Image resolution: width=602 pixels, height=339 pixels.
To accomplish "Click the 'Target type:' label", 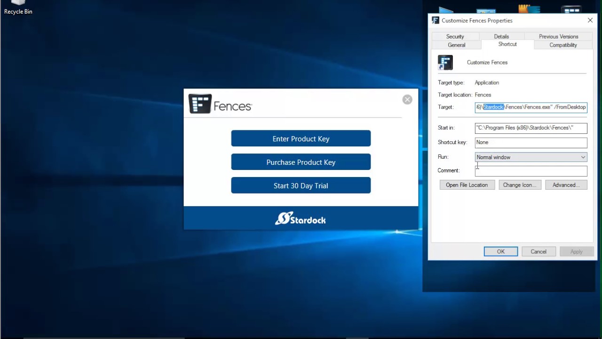I will [x=451, y=82].
